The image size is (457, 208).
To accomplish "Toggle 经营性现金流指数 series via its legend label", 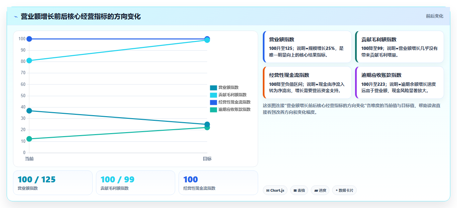I will [x=234, y=102].
